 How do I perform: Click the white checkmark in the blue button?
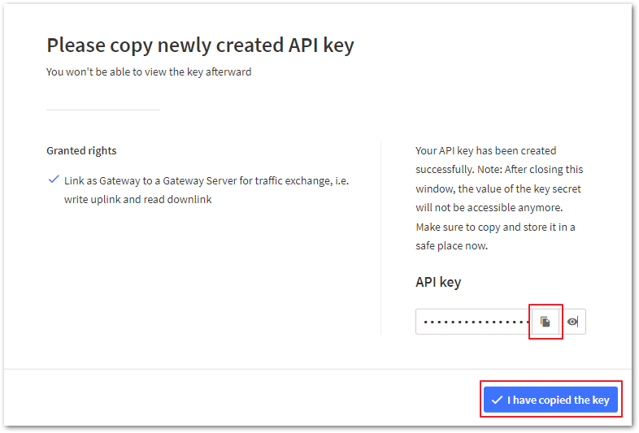[x=497, y=400]
